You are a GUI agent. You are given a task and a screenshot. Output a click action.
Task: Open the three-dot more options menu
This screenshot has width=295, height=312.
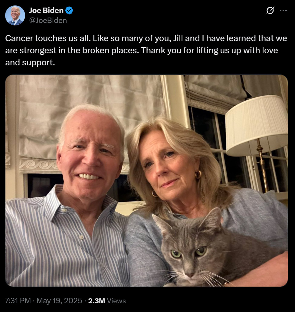283,11
